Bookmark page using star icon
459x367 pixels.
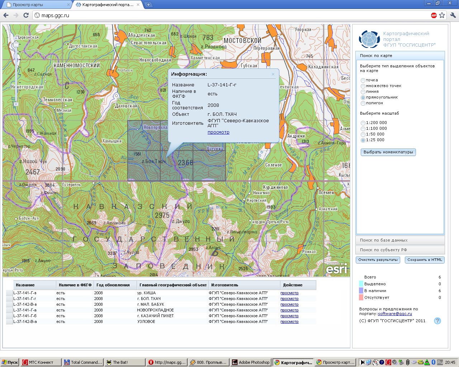click(x=442, y=15)
